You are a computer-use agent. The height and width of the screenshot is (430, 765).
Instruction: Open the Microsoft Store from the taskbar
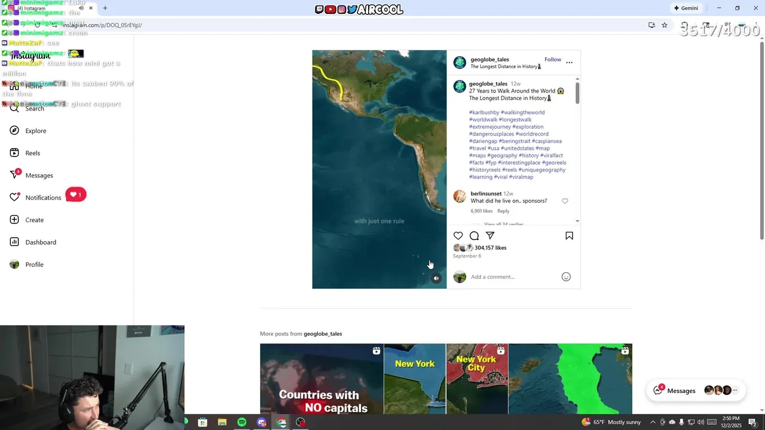[x=203, y=422]
